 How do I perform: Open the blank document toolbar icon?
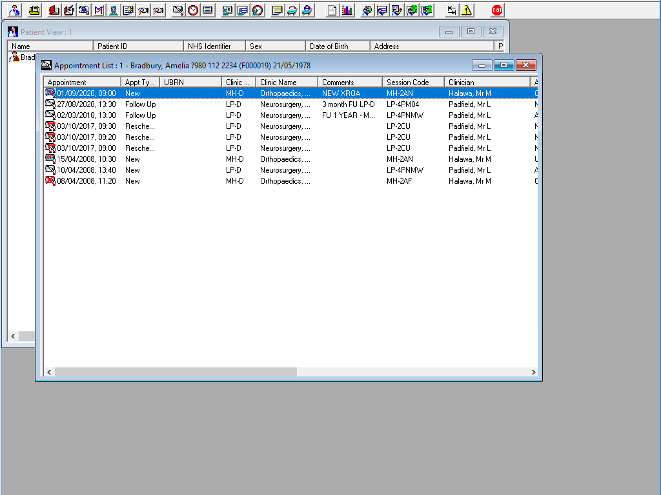click(332, 10)
